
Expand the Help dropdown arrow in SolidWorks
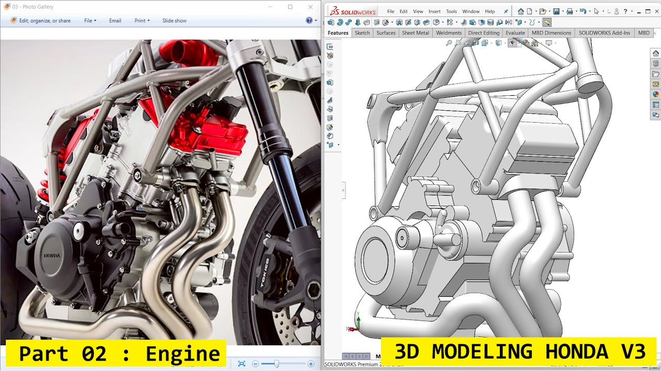(x=632, y=11)
